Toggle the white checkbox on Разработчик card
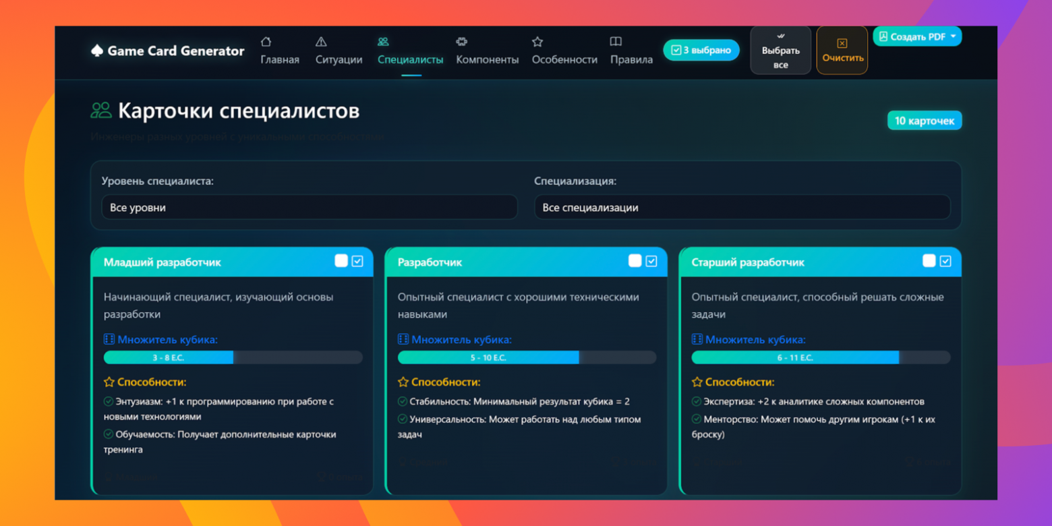This screenshot has height=526, width=1052. point(635,261)
